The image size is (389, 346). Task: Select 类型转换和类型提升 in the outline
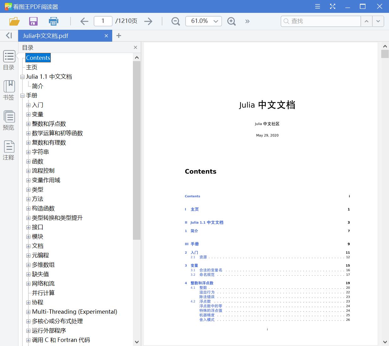pyautogui.click(x=57, y=218)
